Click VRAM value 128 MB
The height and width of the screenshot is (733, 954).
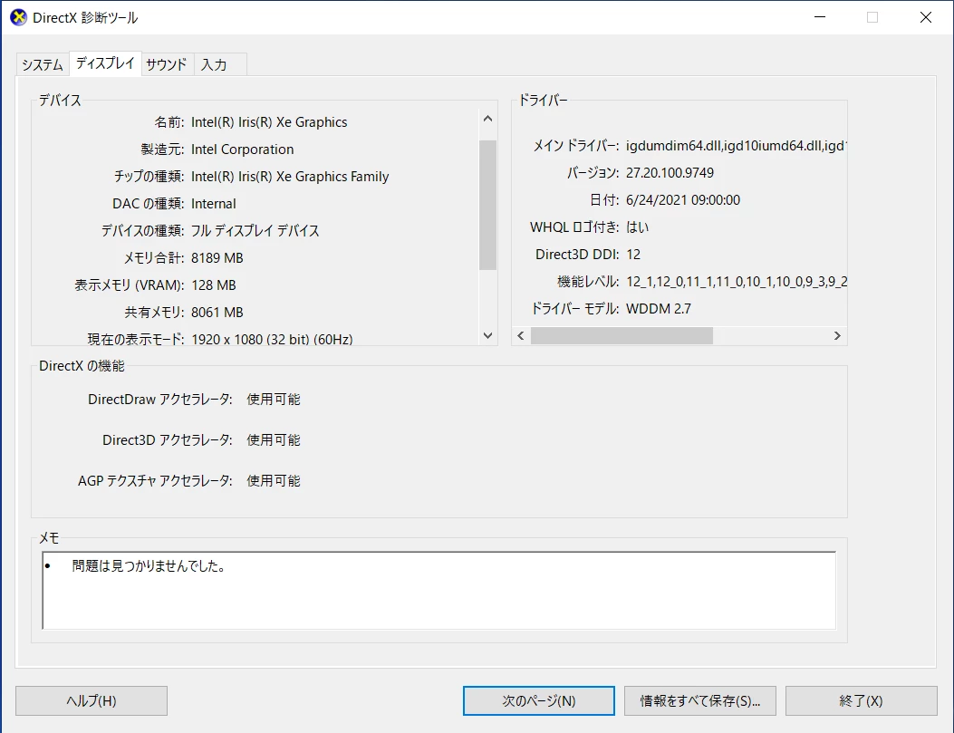214,285
